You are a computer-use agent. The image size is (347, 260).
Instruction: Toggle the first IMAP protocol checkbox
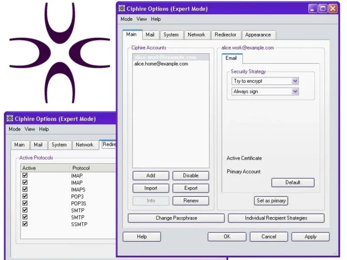tap(25, 175)
